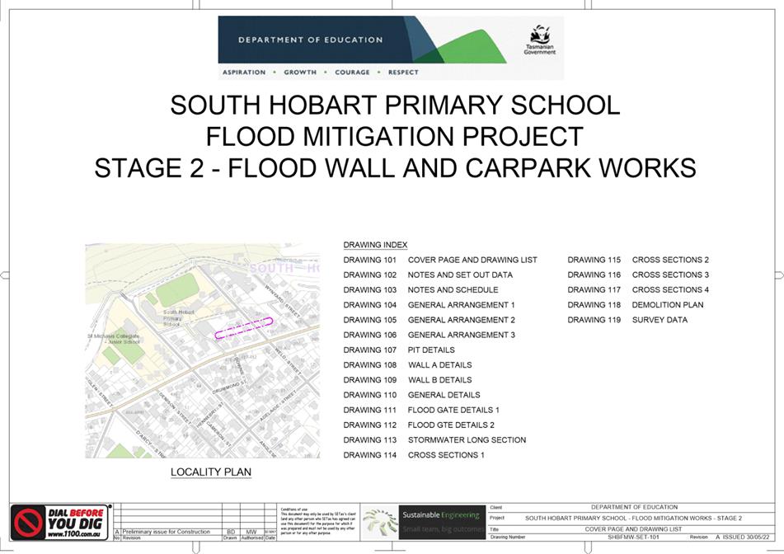The width and height of the screenshot is (784, 554).
Task: Click the 'WYNYARD STREET' label on the map
Action: [x=282, y=301]
